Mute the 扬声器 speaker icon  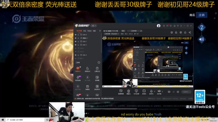coord(159,91)
